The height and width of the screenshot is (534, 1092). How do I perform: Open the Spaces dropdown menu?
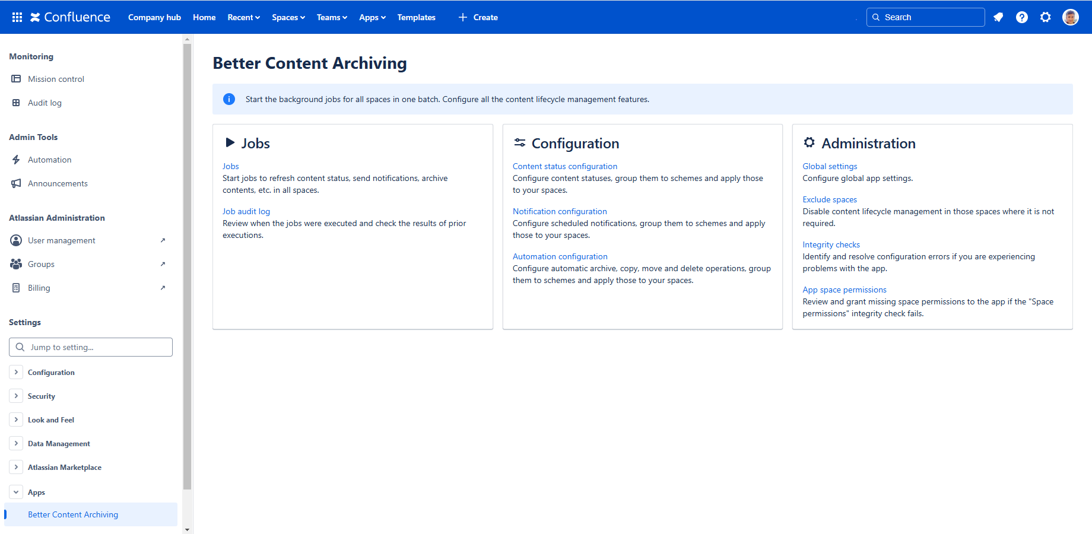288,17
